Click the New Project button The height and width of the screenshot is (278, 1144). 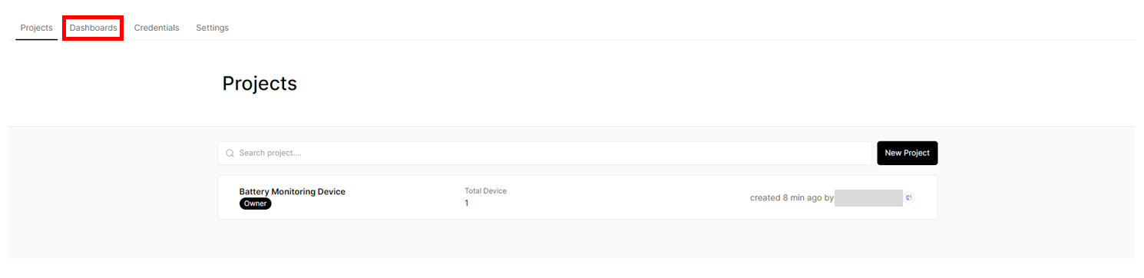click(x=907, y=153)
